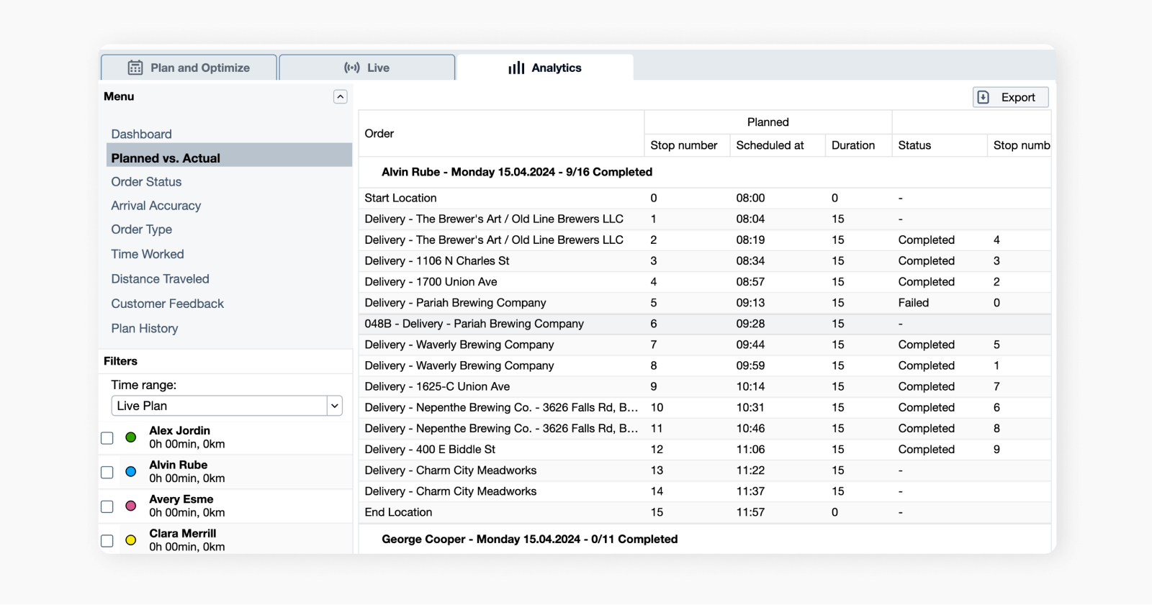Click the Live broadcast signal icon

click(x=352, y=68)
